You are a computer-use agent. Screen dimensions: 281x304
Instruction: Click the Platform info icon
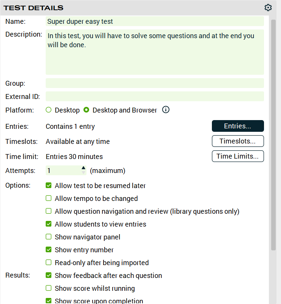coord(166,110)
